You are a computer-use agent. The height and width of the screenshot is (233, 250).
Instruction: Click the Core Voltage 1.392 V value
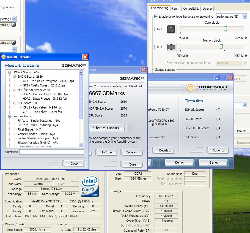point(70,194)
